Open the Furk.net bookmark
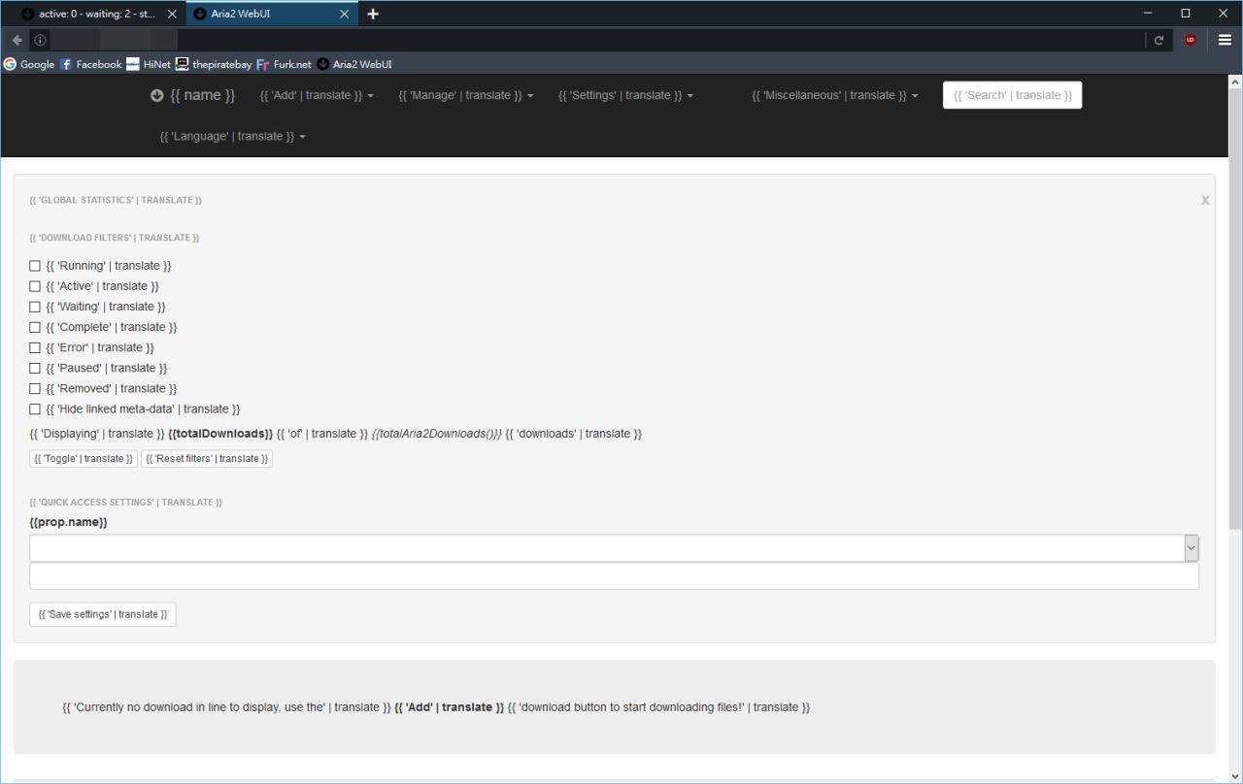The height and width of the screenshot is (784, 1243). pyautogui.click(x=284, y=64)
